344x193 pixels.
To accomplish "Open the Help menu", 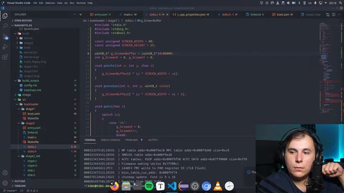I will pyautogui.click(x=90, y=3).
